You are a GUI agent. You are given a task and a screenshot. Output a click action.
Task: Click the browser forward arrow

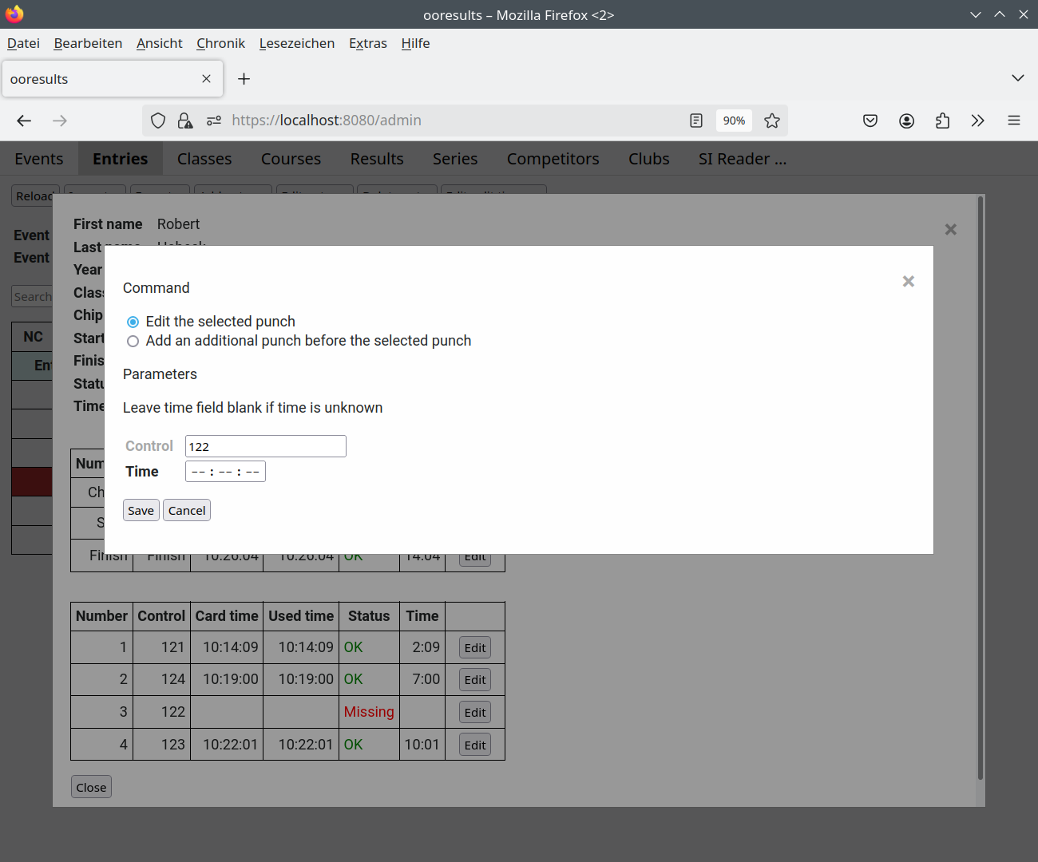tap(60, 121)
